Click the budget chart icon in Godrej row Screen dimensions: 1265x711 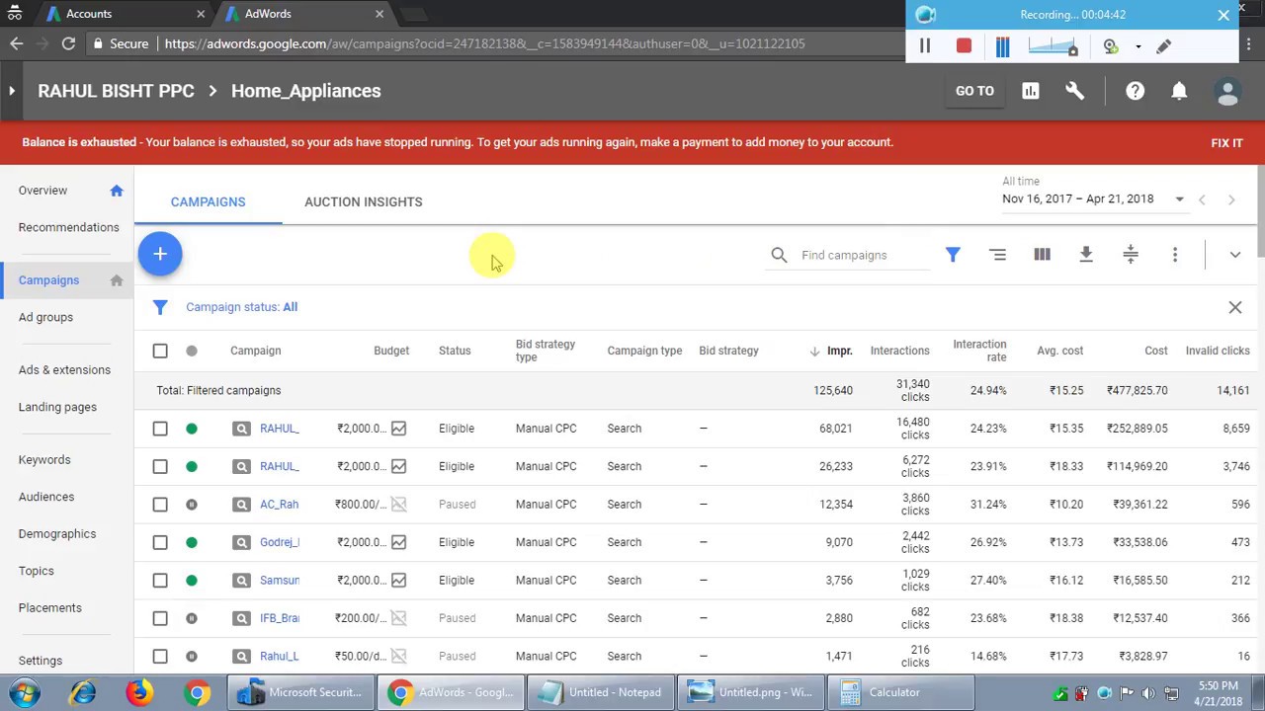pos(398,542)
